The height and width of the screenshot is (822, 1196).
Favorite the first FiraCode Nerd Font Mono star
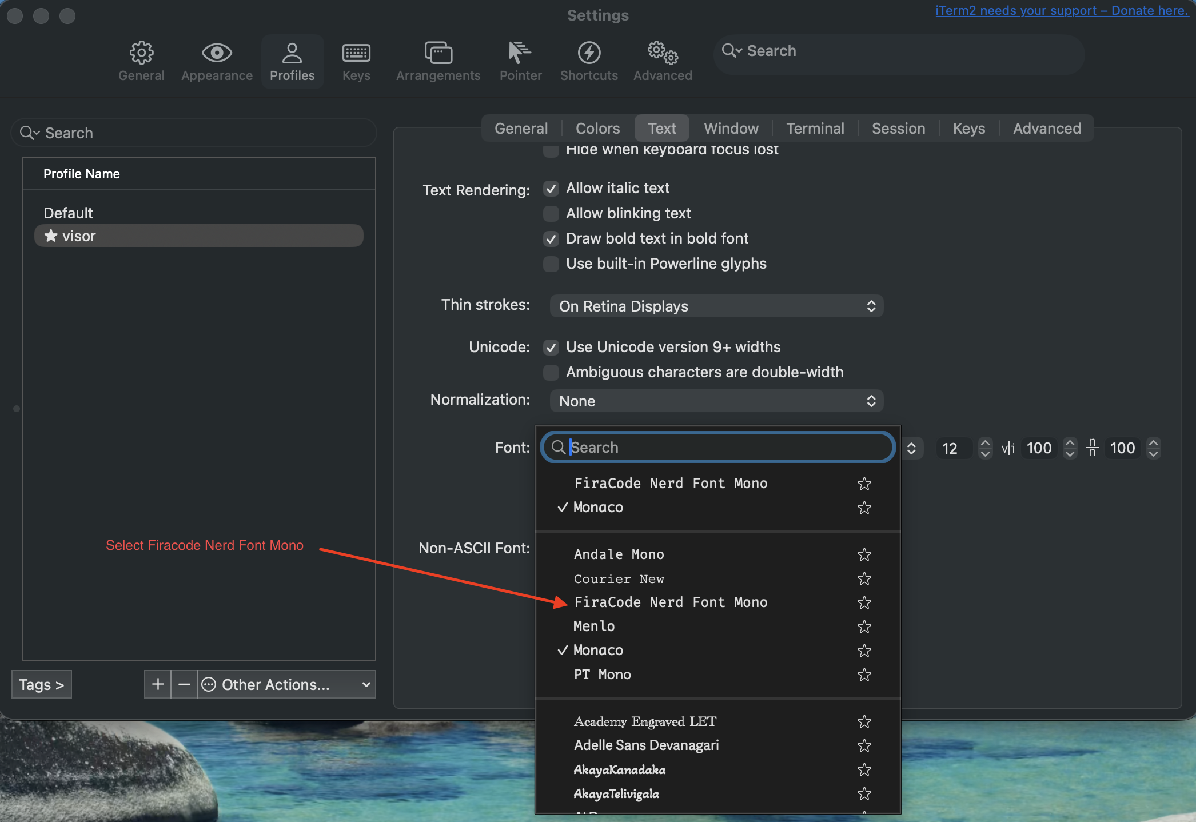tap(864, 484)
